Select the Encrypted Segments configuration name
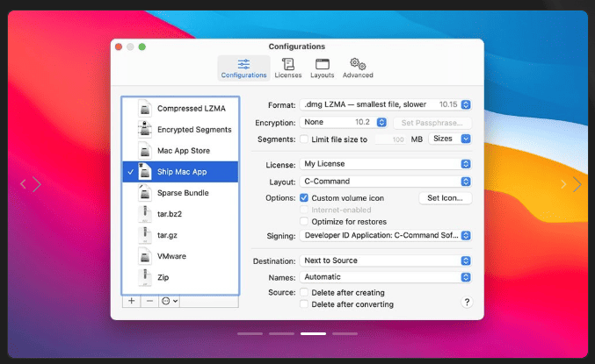595x364 pixels. click(194, 130)
